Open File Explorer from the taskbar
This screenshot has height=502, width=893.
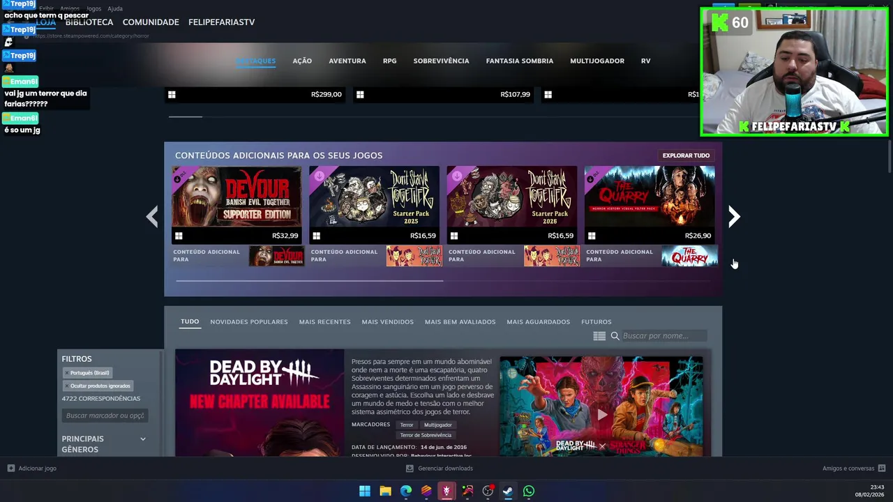pos(385,492)
